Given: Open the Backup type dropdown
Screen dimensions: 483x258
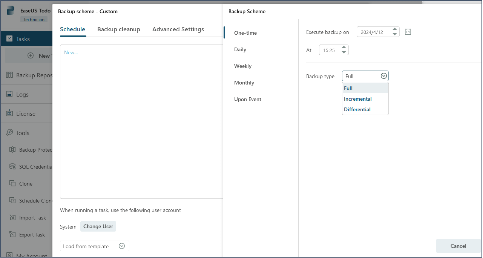Looking at the screenshot, I should [383, 75].
